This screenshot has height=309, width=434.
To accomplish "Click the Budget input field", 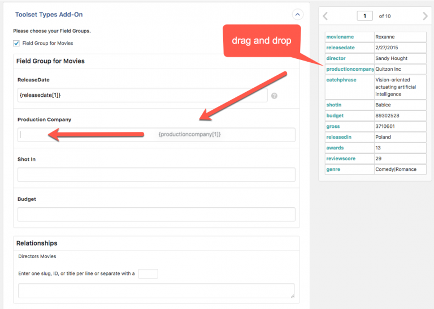I will [x=157, y=214].
